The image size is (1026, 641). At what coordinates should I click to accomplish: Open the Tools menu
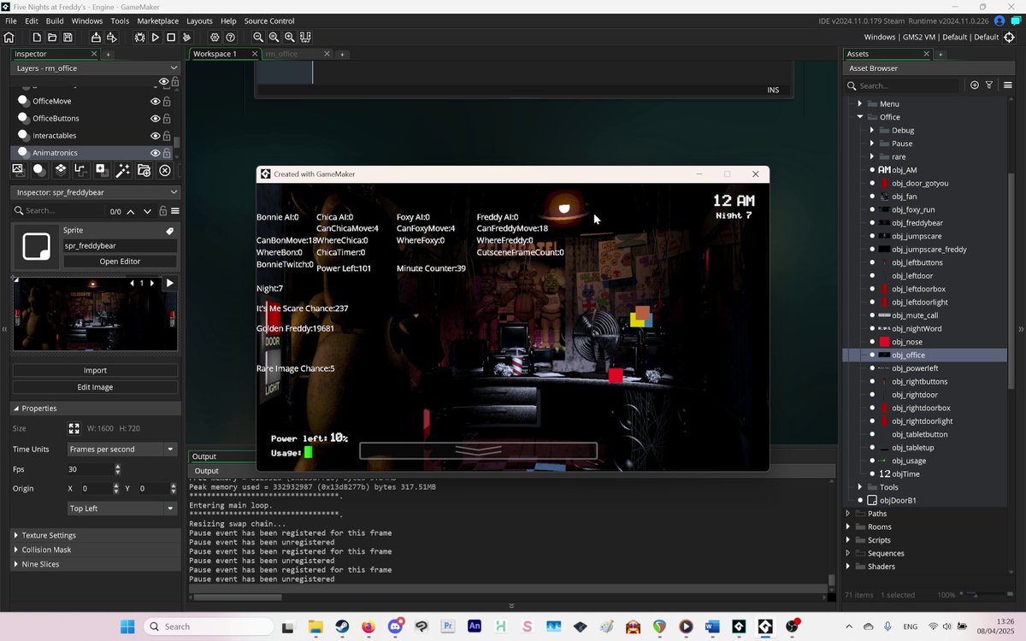[x=121, y=21]
